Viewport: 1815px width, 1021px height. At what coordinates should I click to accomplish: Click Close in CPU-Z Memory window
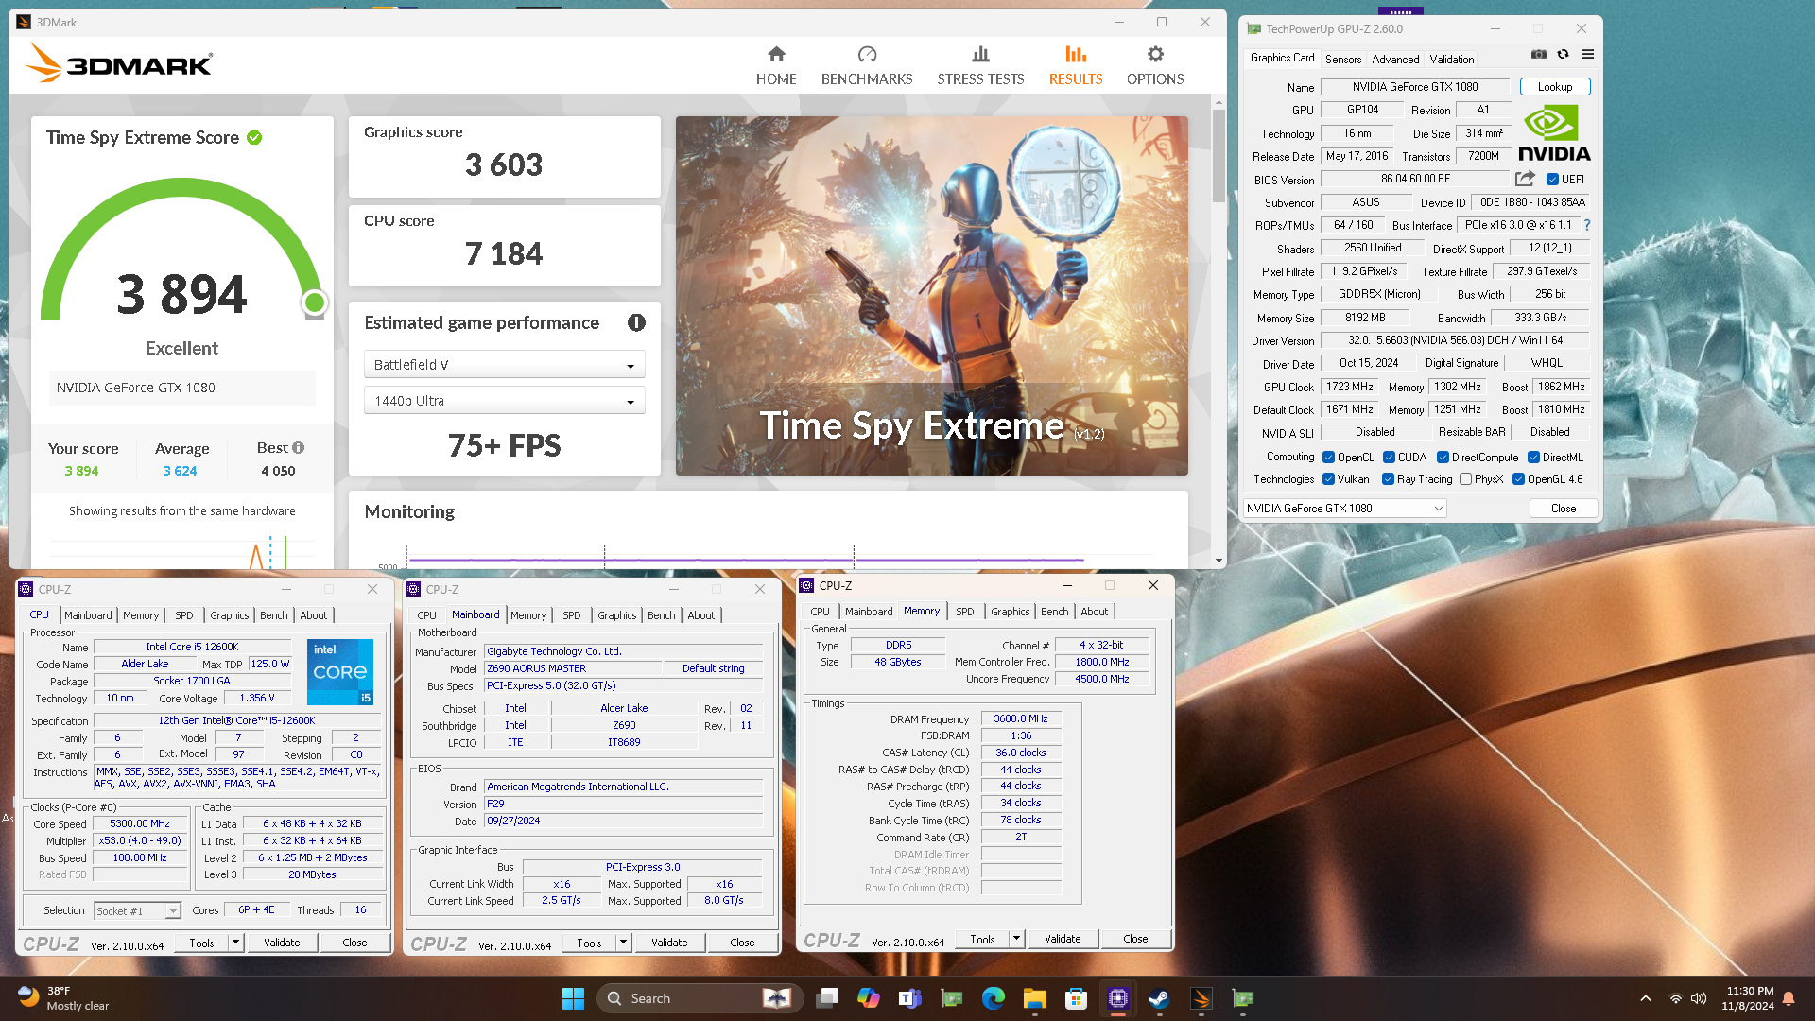(x=1135, y=939)
